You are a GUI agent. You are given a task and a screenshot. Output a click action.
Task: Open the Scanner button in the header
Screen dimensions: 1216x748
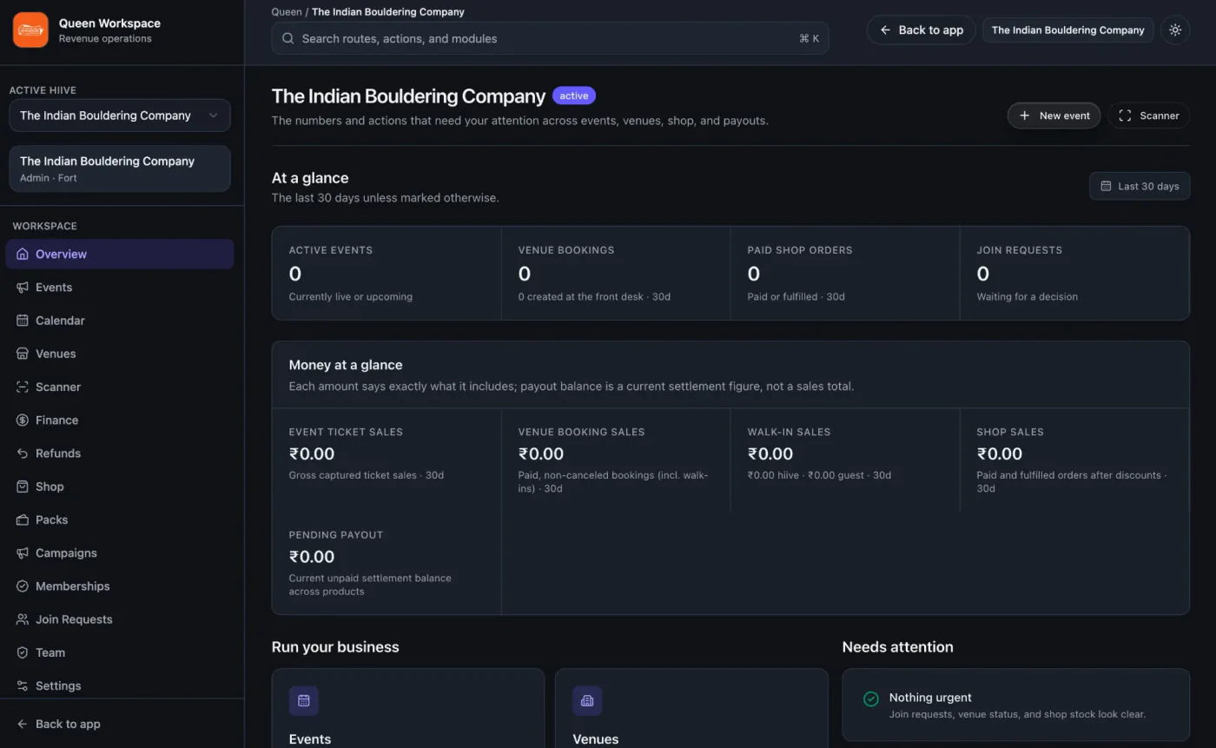1148,116
